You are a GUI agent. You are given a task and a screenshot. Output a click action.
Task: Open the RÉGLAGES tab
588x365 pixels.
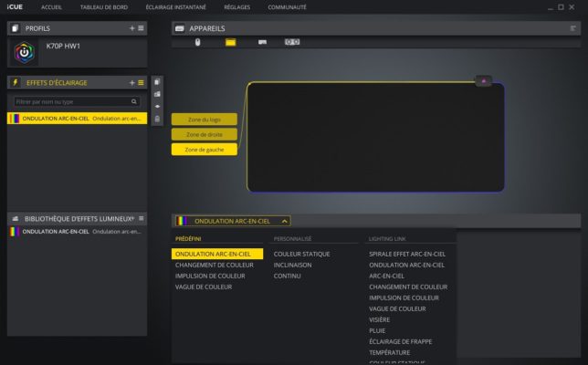click(x=237, y=7)
